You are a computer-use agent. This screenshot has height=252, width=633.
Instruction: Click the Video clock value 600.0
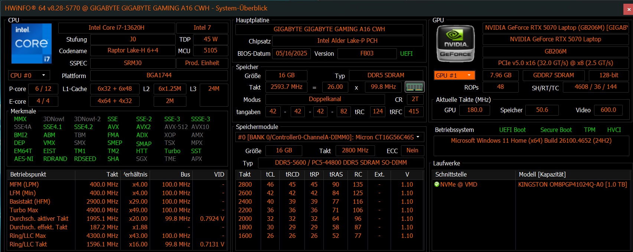608,110
